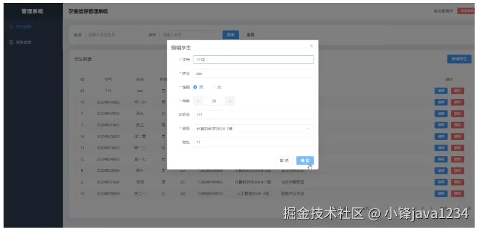Increase age with the plus stepper button
This screenshot has width=477, height=230.
click(x=230, y=101)
